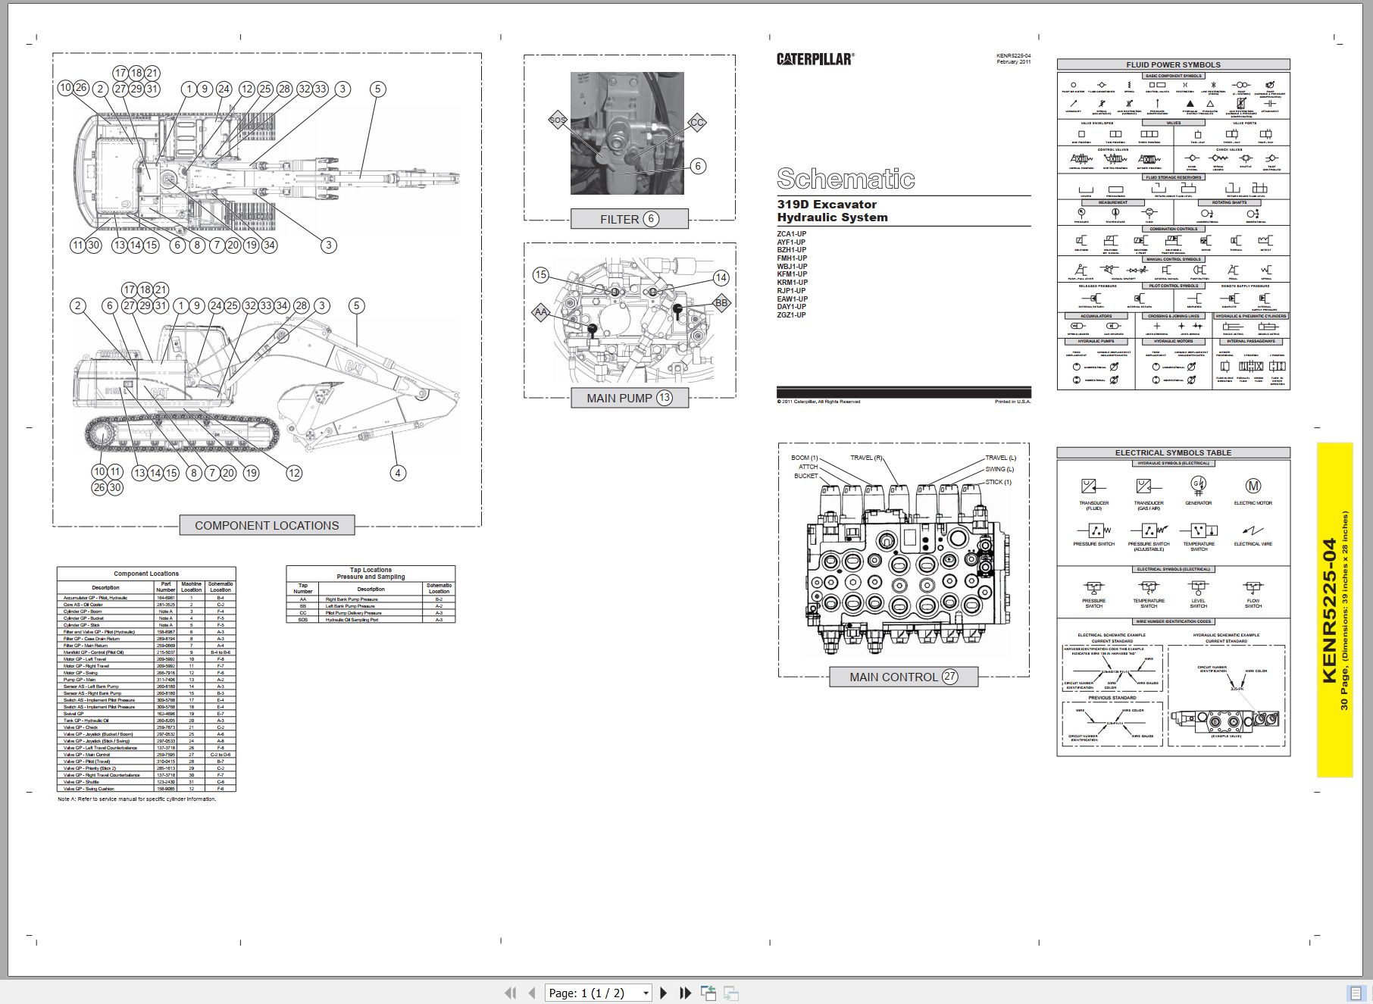Click 'Valve GP - Main Control' table row
This screenshot has height=1004, width=1373.
tap(146, 755)
